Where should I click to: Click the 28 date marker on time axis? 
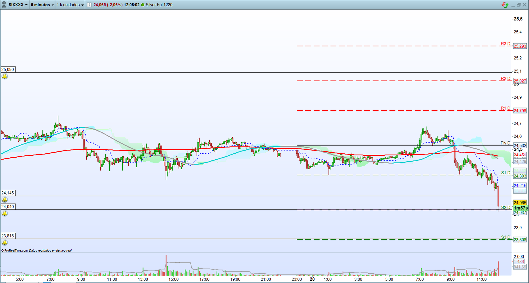[312, 279]
